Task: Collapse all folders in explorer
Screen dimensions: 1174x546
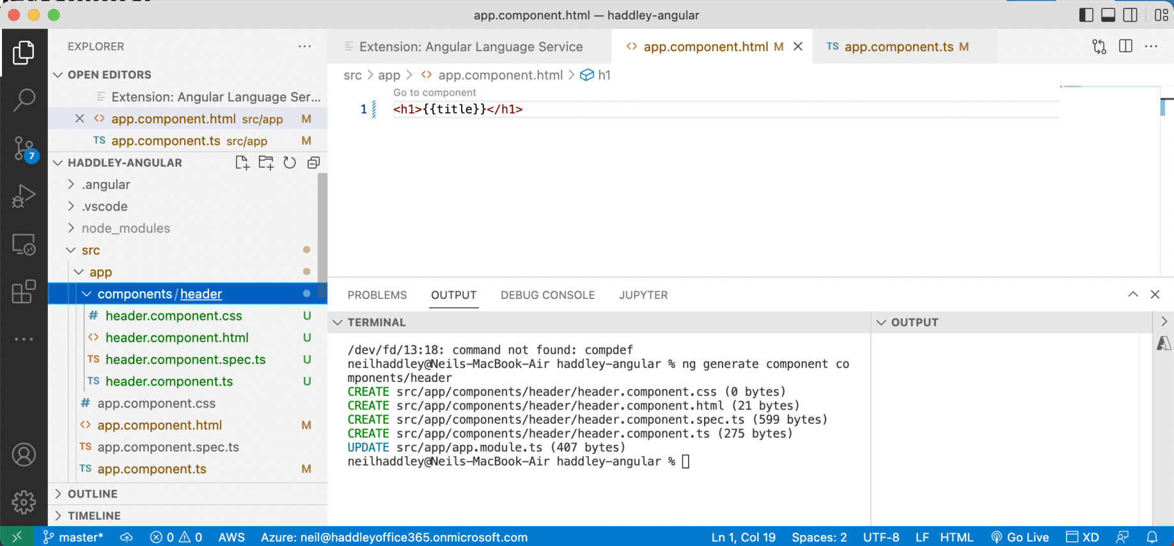Action: tap(313, 163)
